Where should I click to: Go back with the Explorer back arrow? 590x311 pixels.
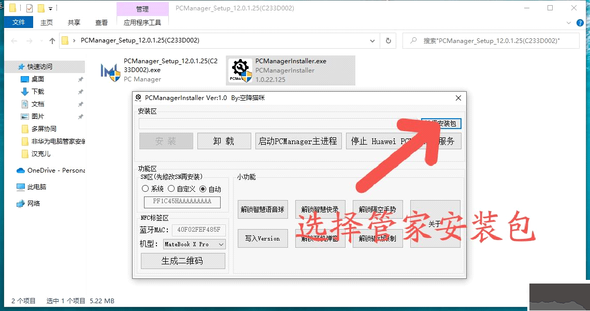click(15, 40)
